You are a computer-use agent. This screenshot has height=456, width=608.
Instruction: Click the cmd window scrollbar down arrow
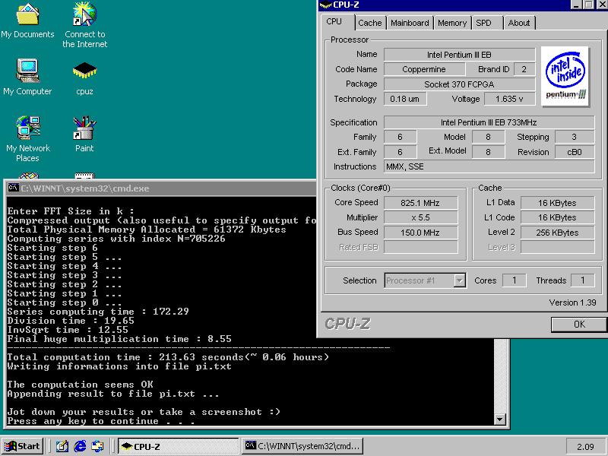[x=499, y=419]
